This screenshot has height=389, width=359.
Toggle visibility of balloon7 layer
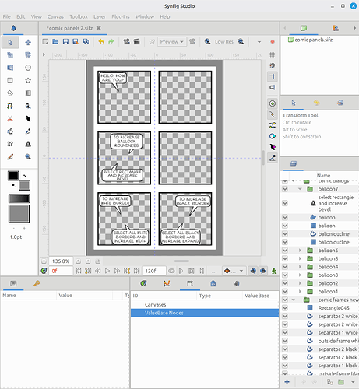285,189
